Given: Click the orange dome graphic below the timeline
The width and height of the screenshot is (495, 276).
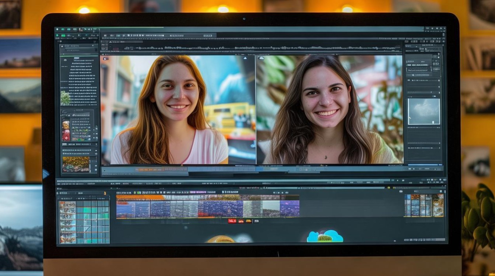Looking at the screenshot, I should pos(220,239).
